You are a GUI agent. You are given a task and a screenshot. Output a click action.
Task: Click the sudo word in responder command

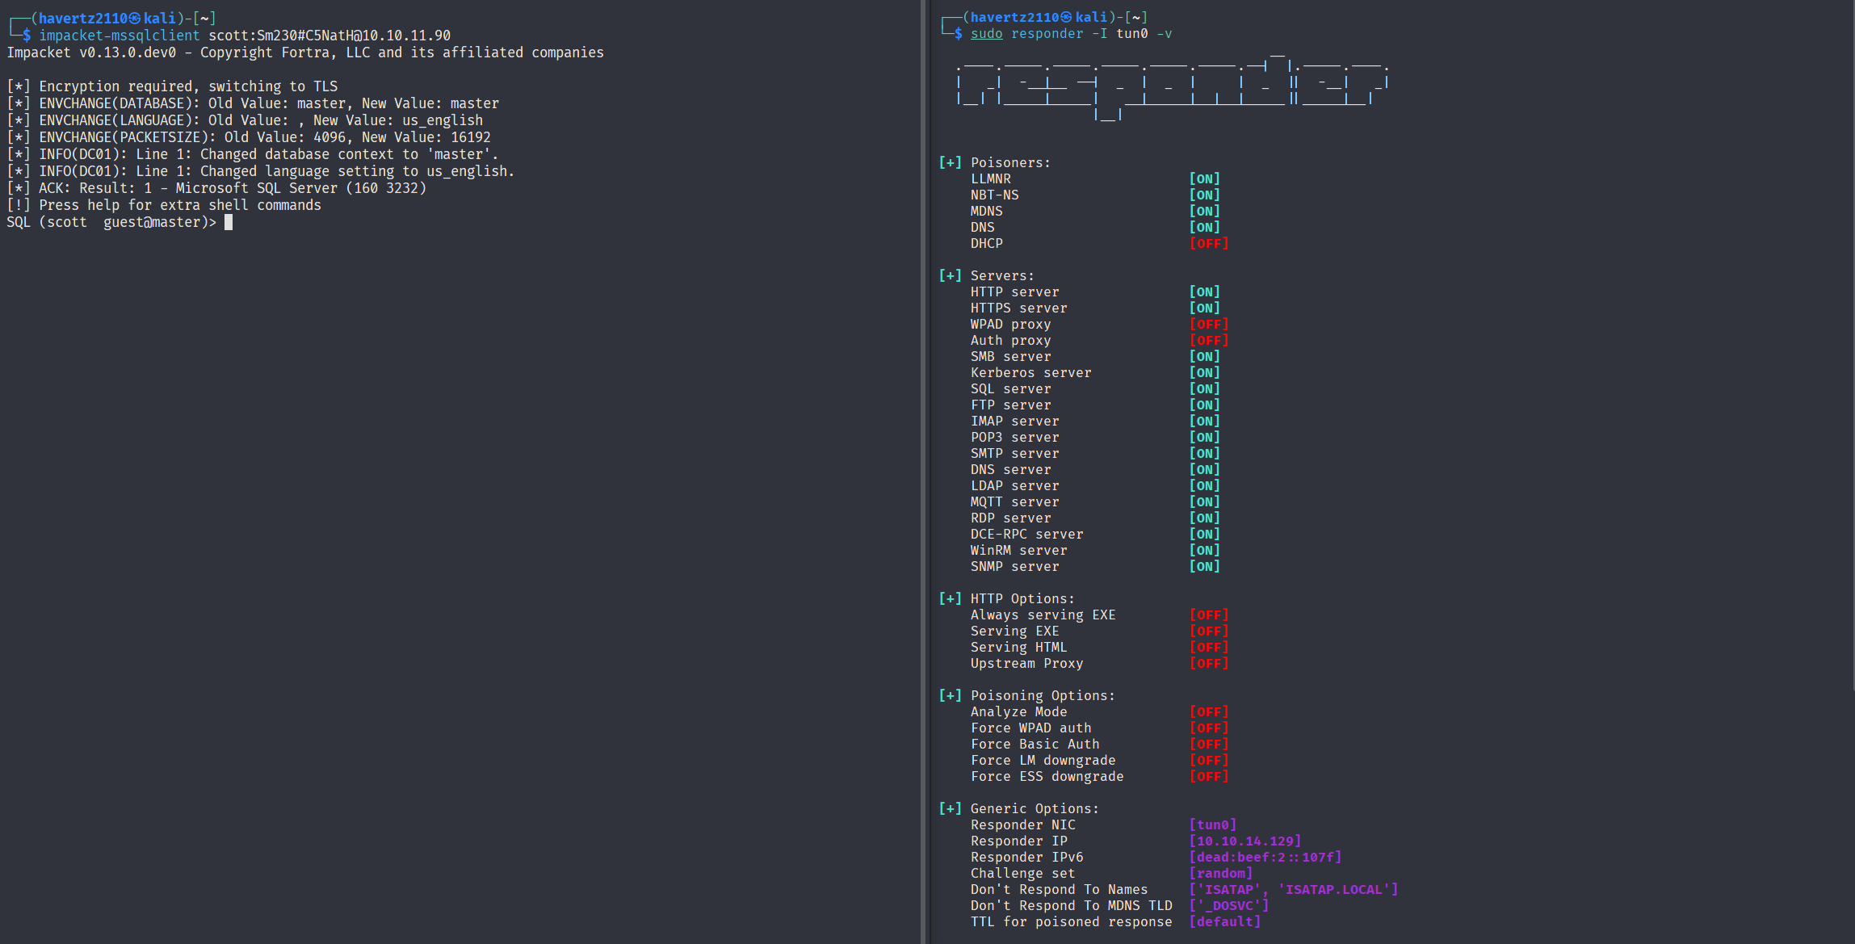point(986,34)
